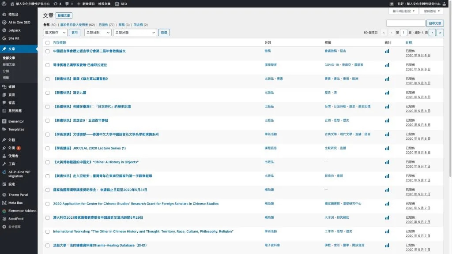
Task: Open Jetpack from the sidebar
Action: pos(14,30)
